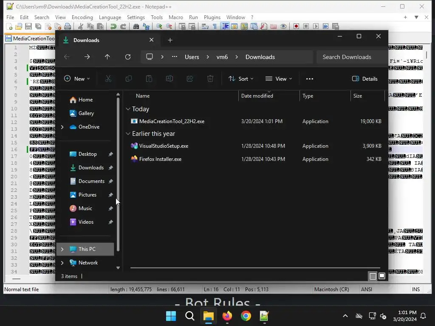Click the Playback macro icon
Viewport: 435px width, 326px height.
point(316,26)
